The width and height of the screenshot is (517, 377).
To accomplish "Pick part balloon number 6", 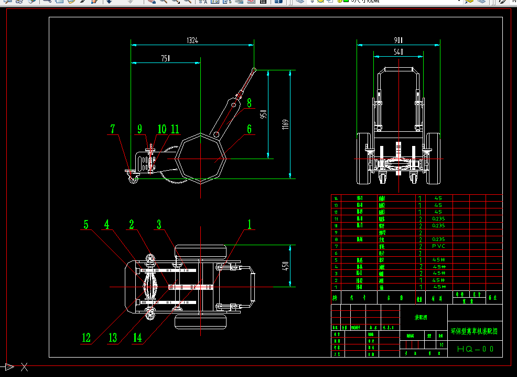I will coord(249,129).
